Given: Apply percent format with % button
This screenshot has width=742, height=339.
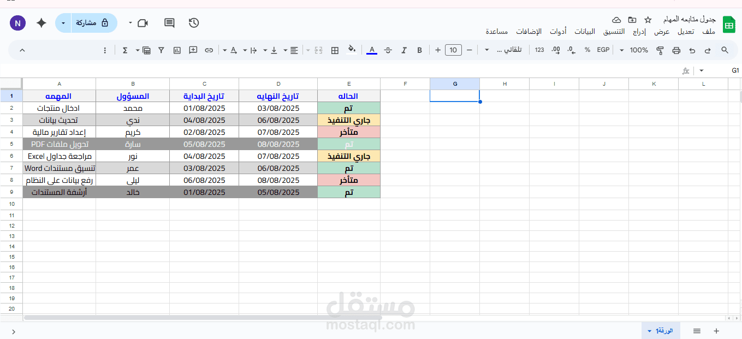Looking at the screenshot, I should click(587, 50).
